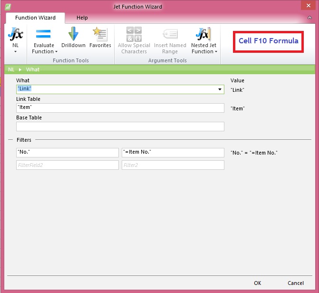This screenshot has height=293, width=319.
Task: Click the Evaluate Function icon
Action: tap(44, 34)
